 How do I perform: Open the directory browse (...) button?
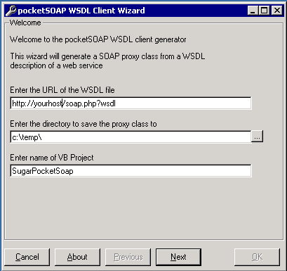pyautogui.click(x=258, y=137)
